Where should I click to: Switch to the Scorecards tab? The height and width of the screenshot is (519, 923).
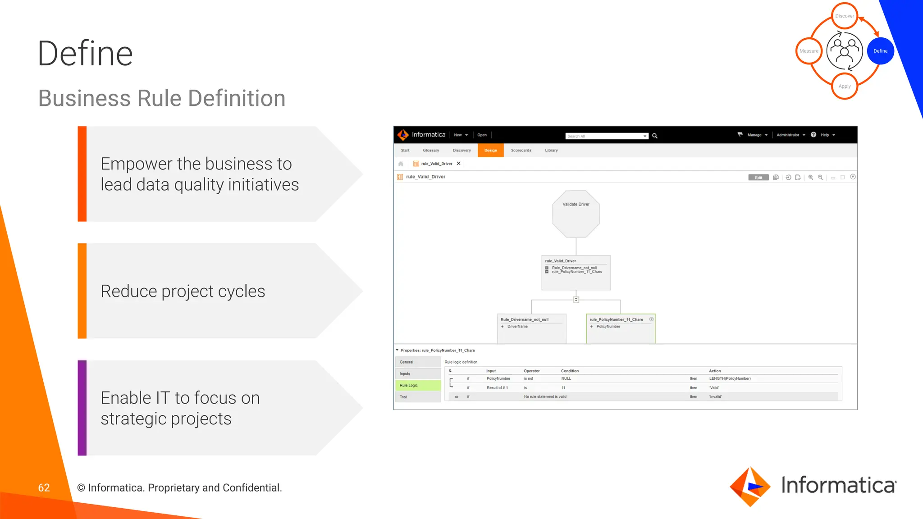point(521,150)
